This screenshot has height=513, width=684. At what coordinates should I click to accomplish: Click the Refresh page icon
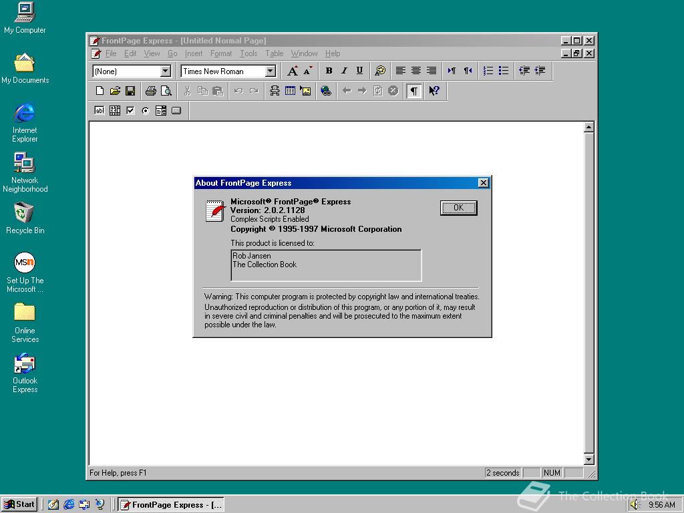click(378, 91)
